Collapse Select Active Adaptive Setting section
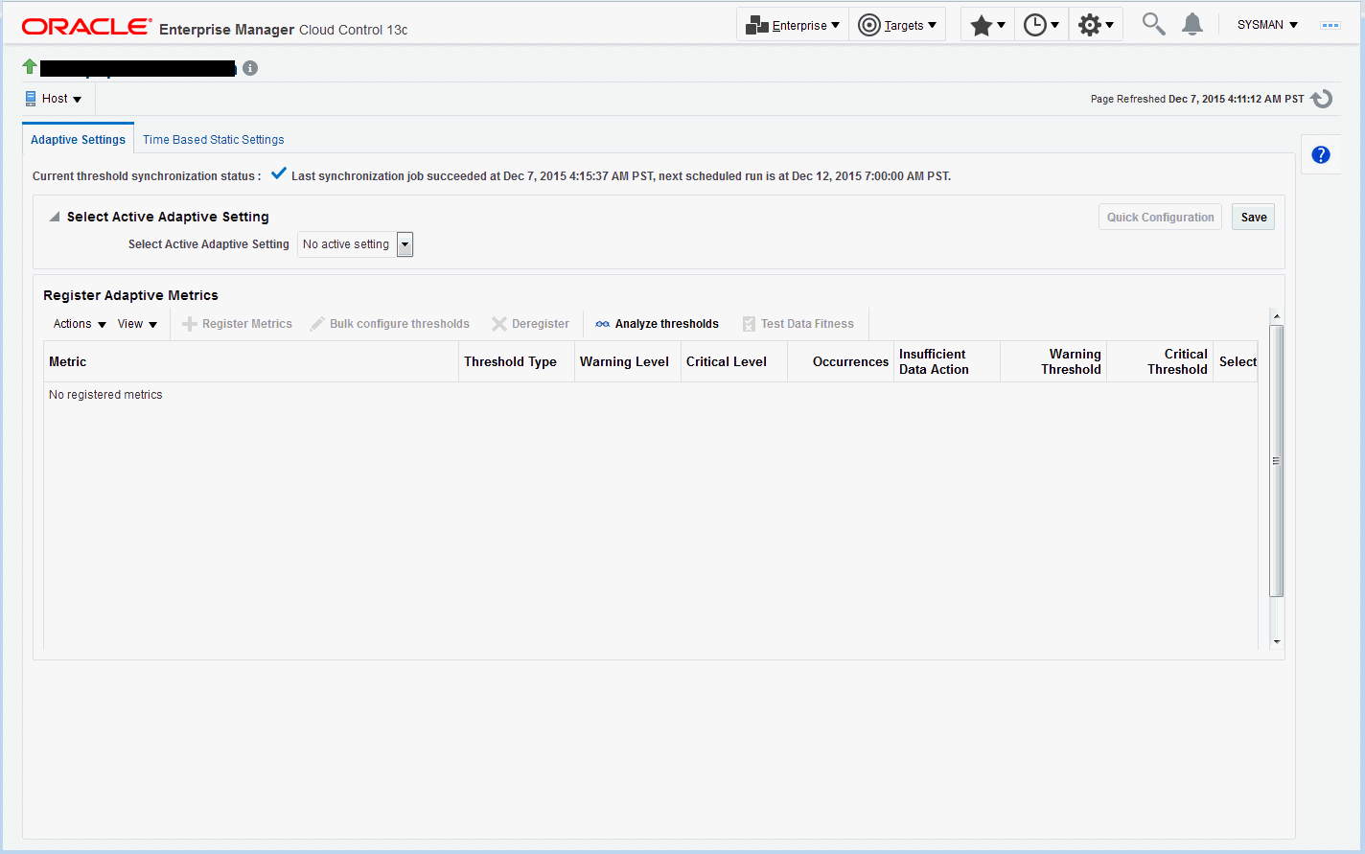This screenshot has width=1365, height=854. pos(55,217)
